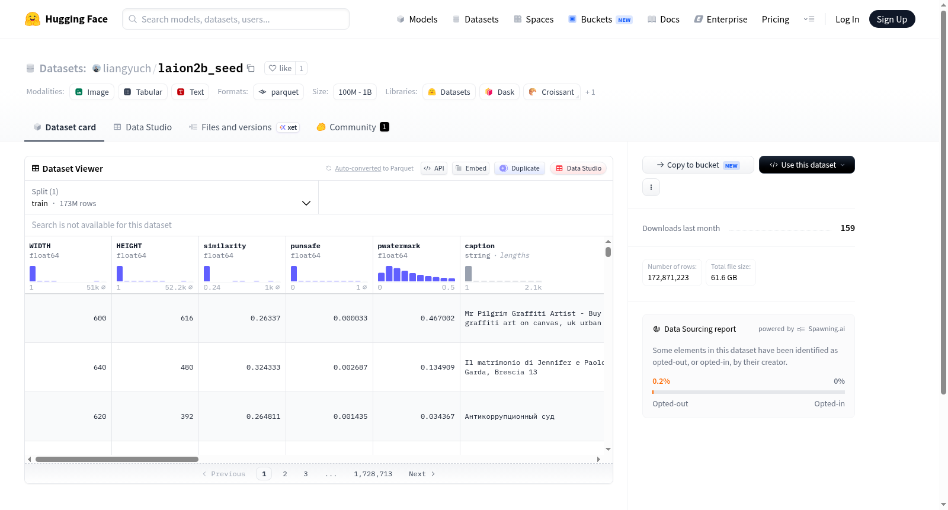Screen dimensions: 948x510
Task: Filter by the Image modality tag
Action: pos(92,92)
